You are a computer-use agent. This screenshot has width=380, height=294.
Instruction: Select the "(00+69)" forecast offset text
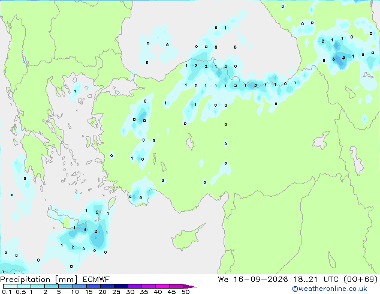pos(361,280)
